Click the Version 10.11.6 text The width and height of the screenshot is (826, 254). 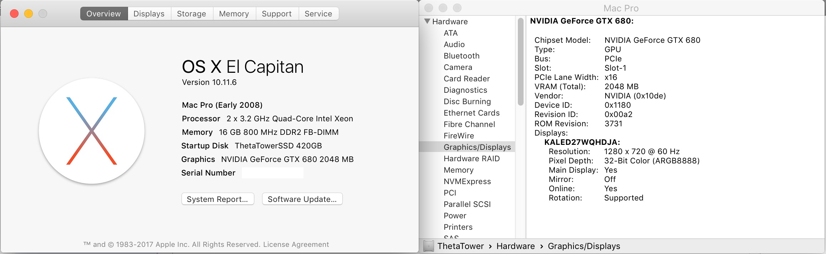point(209,82)
